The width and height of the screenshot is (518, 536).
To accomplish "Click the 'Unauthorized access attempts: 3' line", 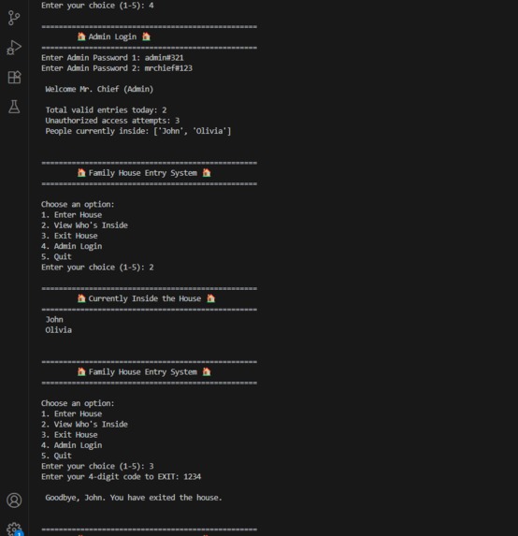I will (x=112, y=121).
